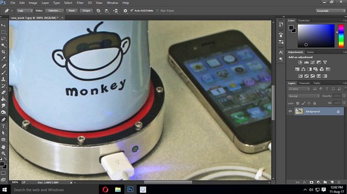Open the Filter menu
The height and width of the screenshot is (194, 347).
tap(80, 3)
